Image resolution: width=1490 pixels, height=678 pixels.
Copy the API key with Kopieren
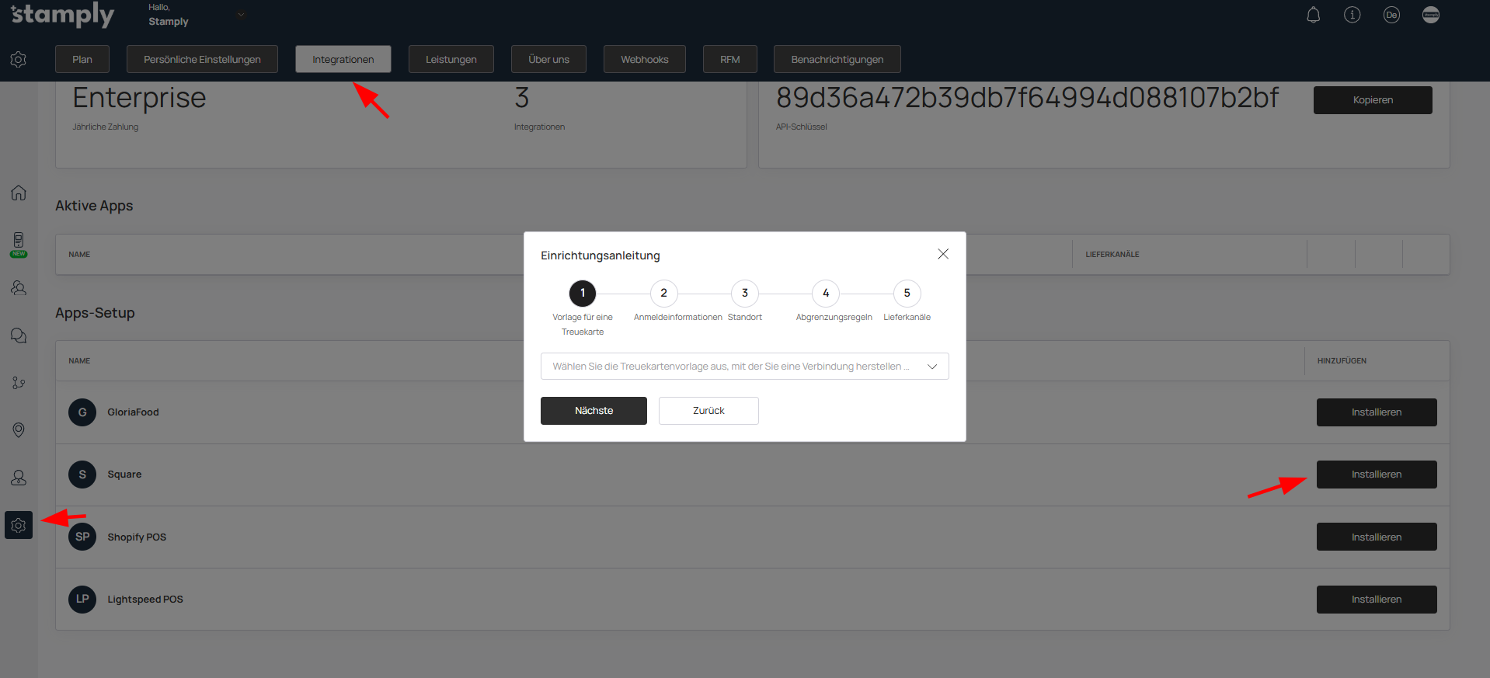click(x=1372, y=100)
